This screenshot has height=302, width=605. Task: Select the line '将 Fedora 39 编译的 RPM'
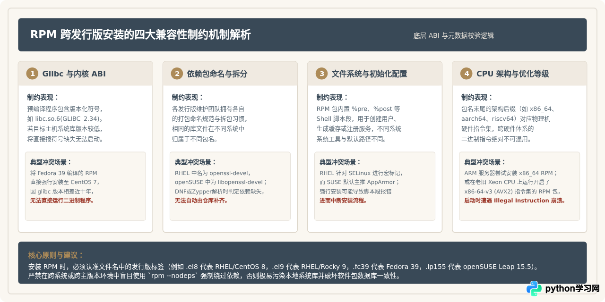point(64,173)
